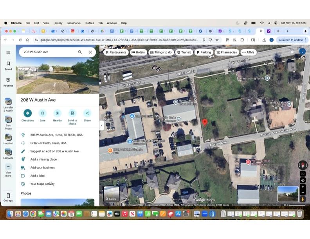Click the Send to phone icon

tap(72, 113)
